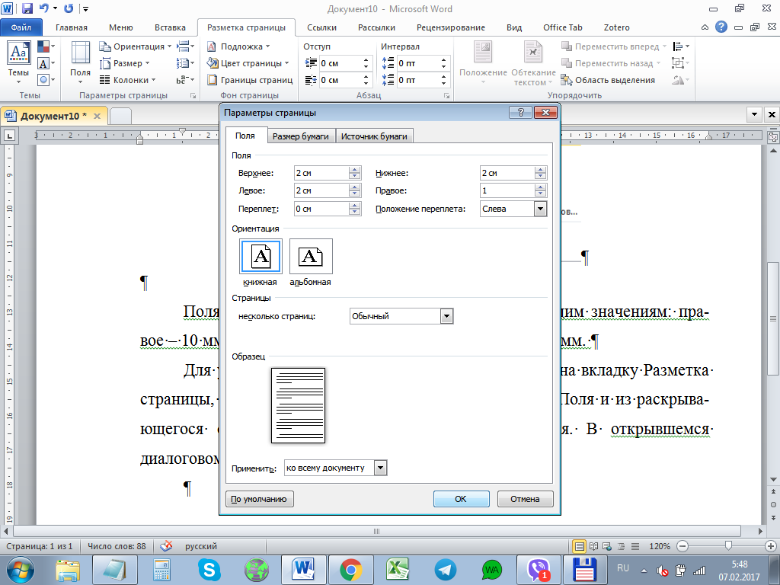
Task: Open the Колонки columns menu
Action: [128, 79]
